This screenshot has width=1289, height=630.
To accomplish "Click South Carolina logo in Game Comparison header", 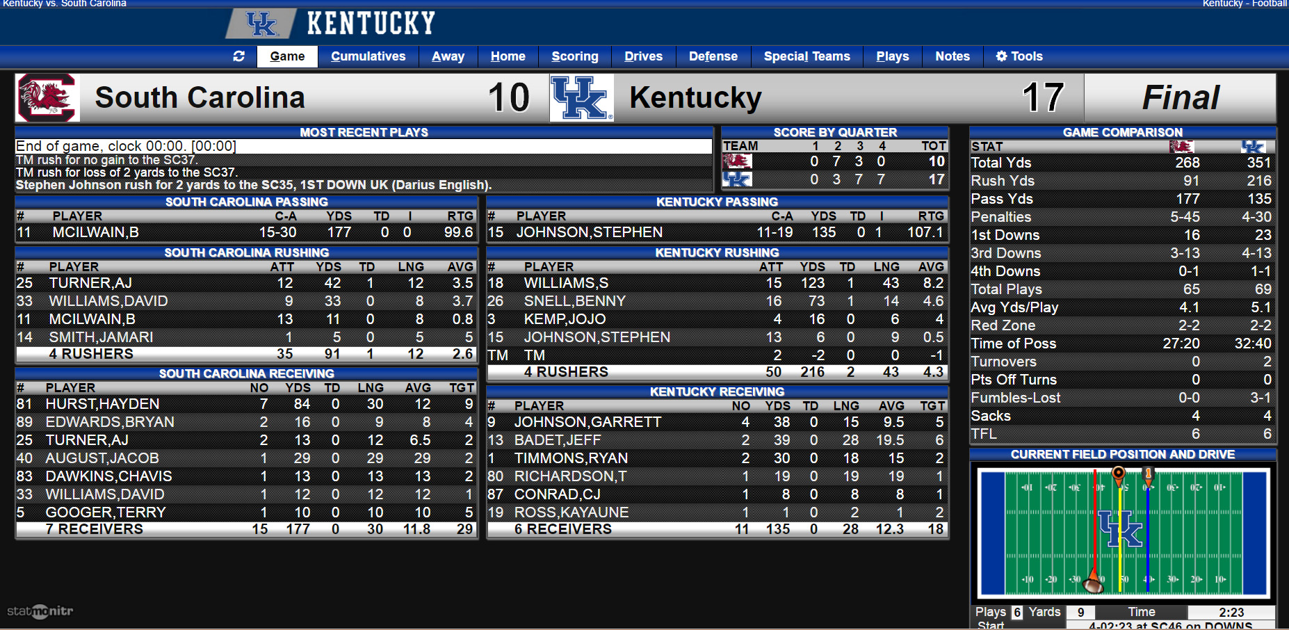I will (1181, 146).
